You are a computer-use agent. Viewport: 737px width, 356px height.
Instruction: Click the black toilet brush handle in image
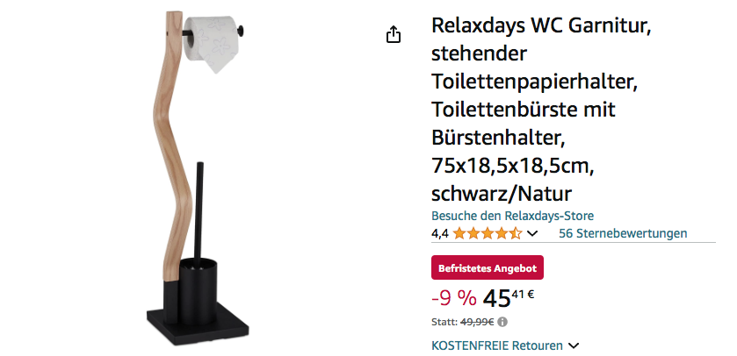[x=199, y=211]
